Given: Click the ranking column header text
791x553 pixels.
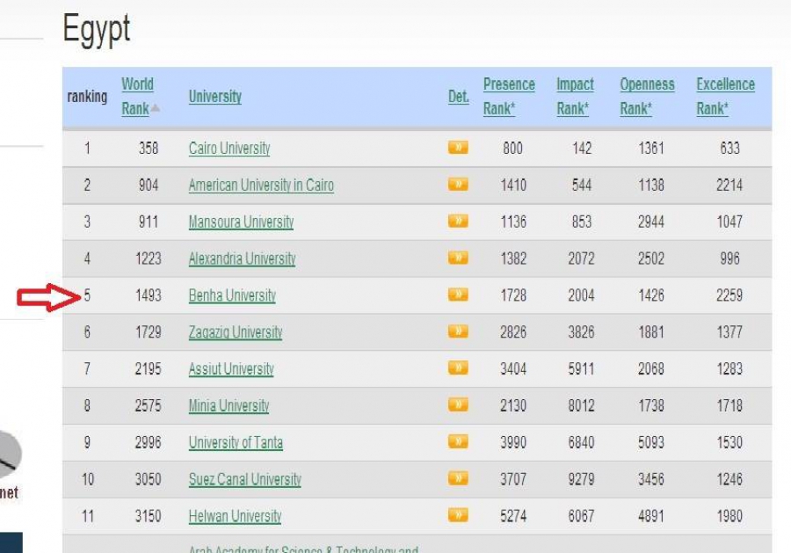Looking at the screenshot, I should click(x=87, y=96).
